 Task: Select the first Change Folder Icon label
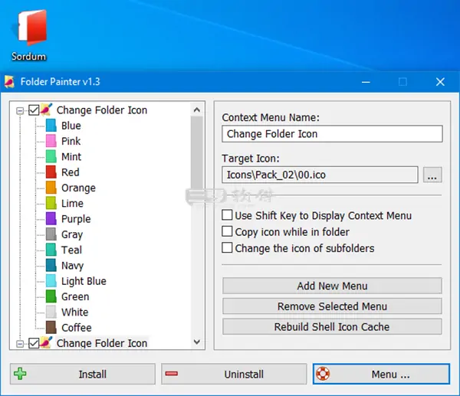click(x=102, y=110)
